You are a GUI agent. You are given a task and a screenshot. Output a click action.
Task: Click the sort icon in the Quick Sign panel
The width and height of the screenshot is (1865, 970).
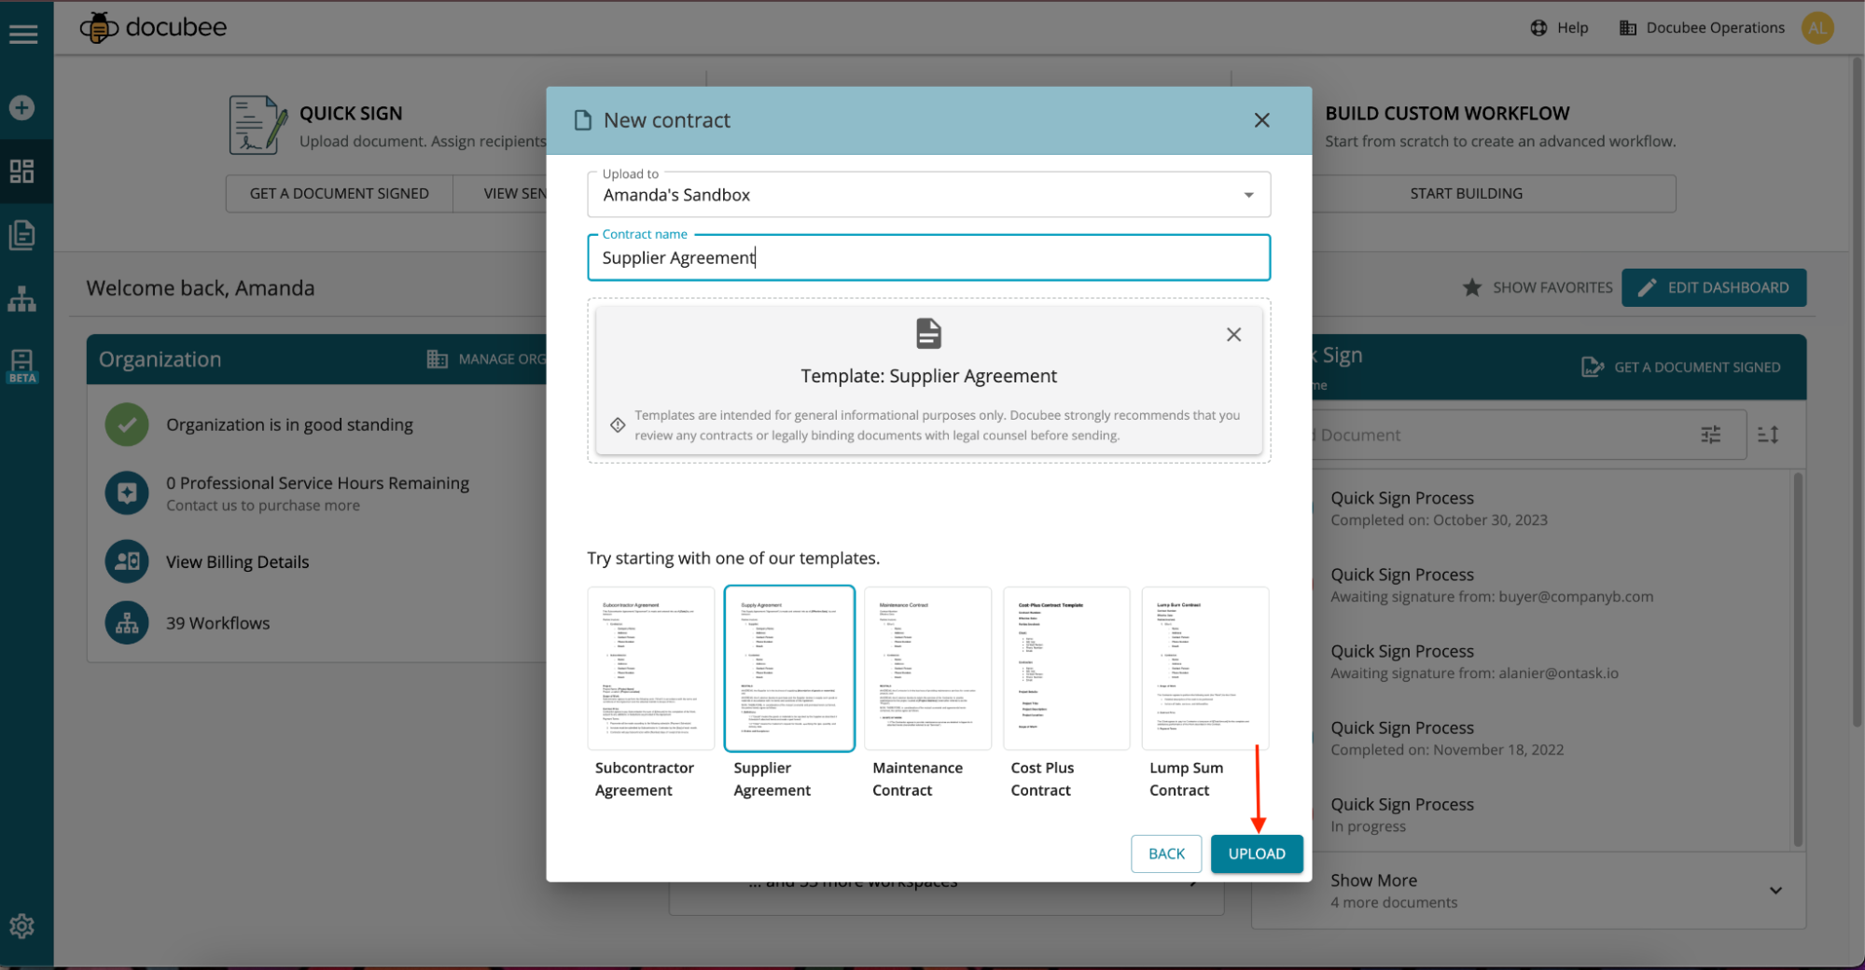[1768, 435]
